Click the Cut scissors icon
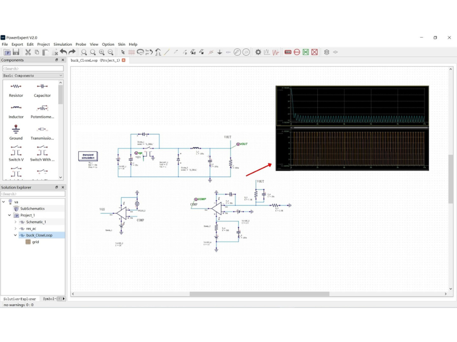The width and height of the screenshot is (457, 342). pos(28,52)
